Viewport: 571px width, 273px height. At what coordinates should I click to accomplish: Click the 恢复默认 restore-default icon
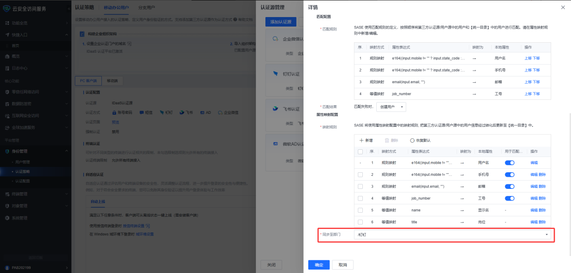tap(412, 140)
